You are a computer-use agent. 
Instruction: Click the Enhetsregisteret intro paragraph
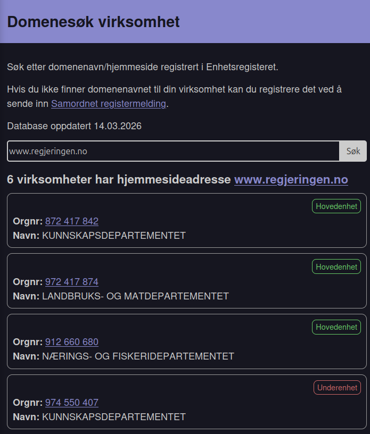(143, 67)
